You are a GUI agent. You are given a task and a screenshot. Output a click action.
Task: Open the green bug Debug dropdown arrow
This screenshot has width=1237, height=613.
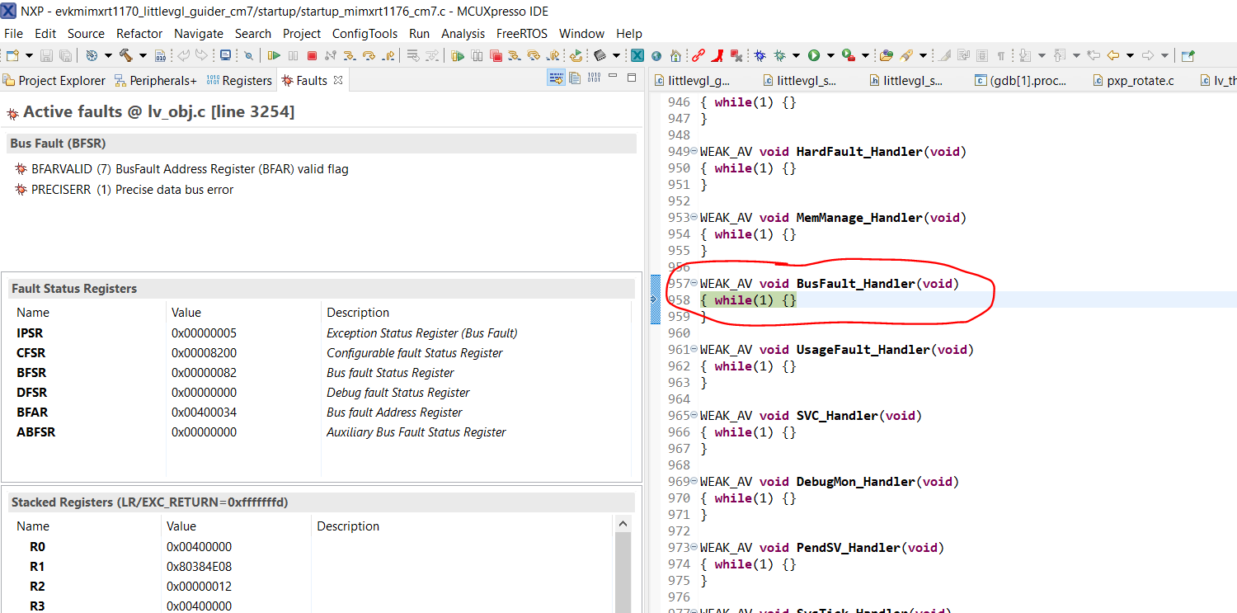[x=796, y=55]
